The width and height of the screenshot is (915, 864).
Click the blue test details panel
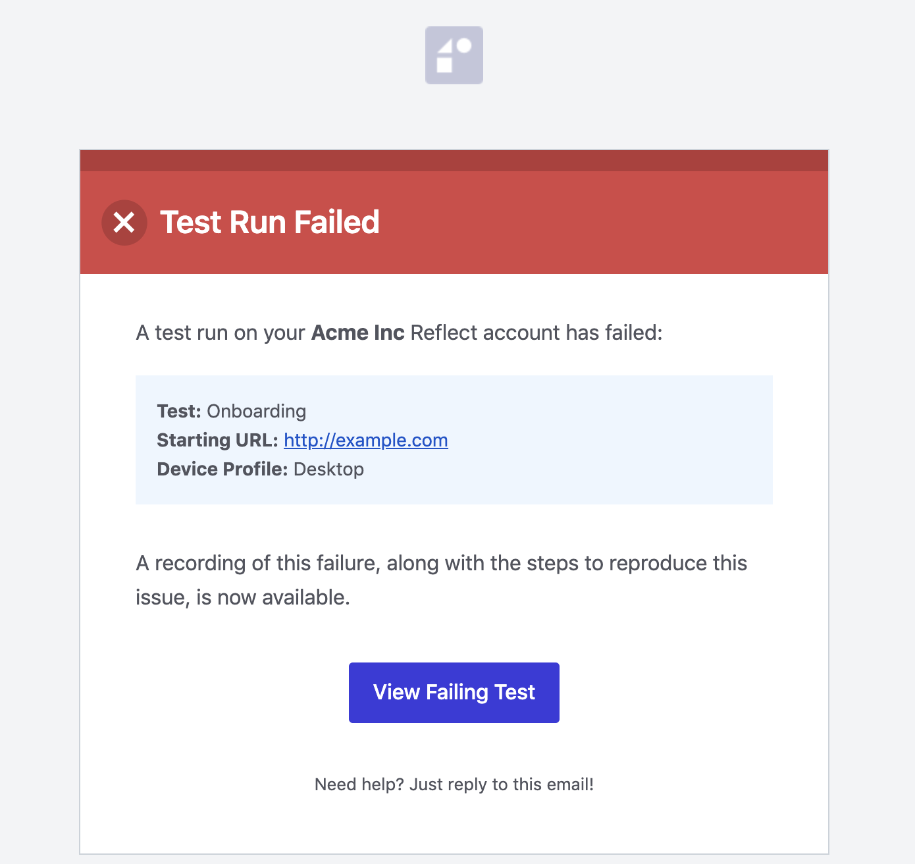tap(592, 439)
